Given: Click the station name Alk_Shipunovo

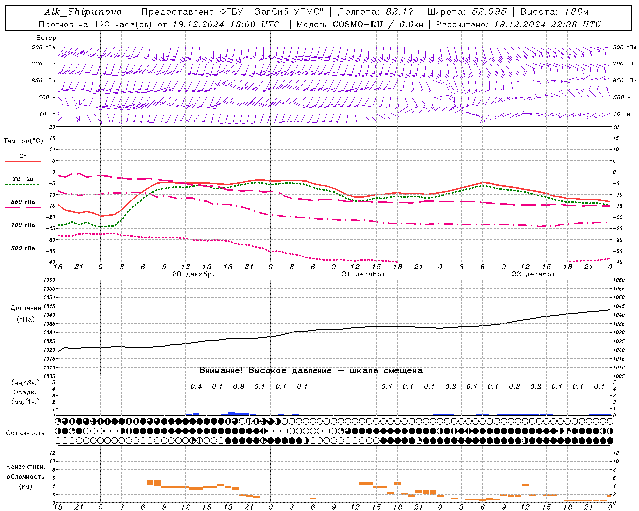Looking at the screenshot, I should [83, 12].
